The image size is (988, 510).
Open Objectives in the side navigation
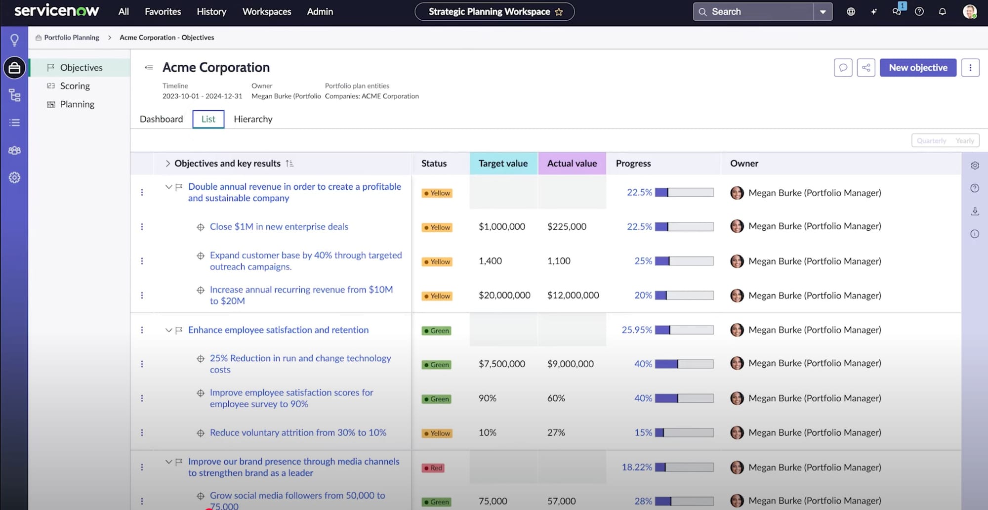tap(81, 68)
